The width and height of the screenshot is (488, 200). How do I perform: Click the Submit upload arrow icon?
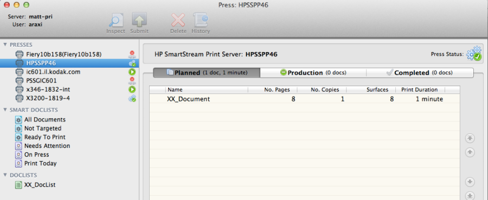click(139, 20)
